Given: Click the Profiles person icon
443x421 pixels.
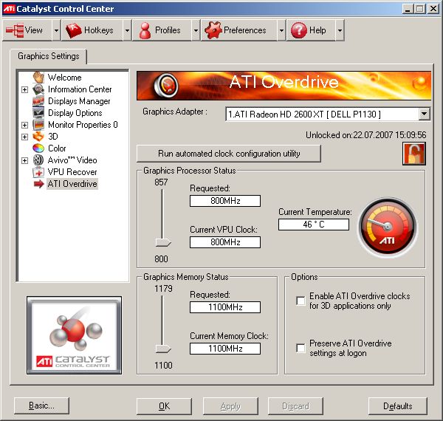Looking at the screenshot, I should [x=145, y=30].
